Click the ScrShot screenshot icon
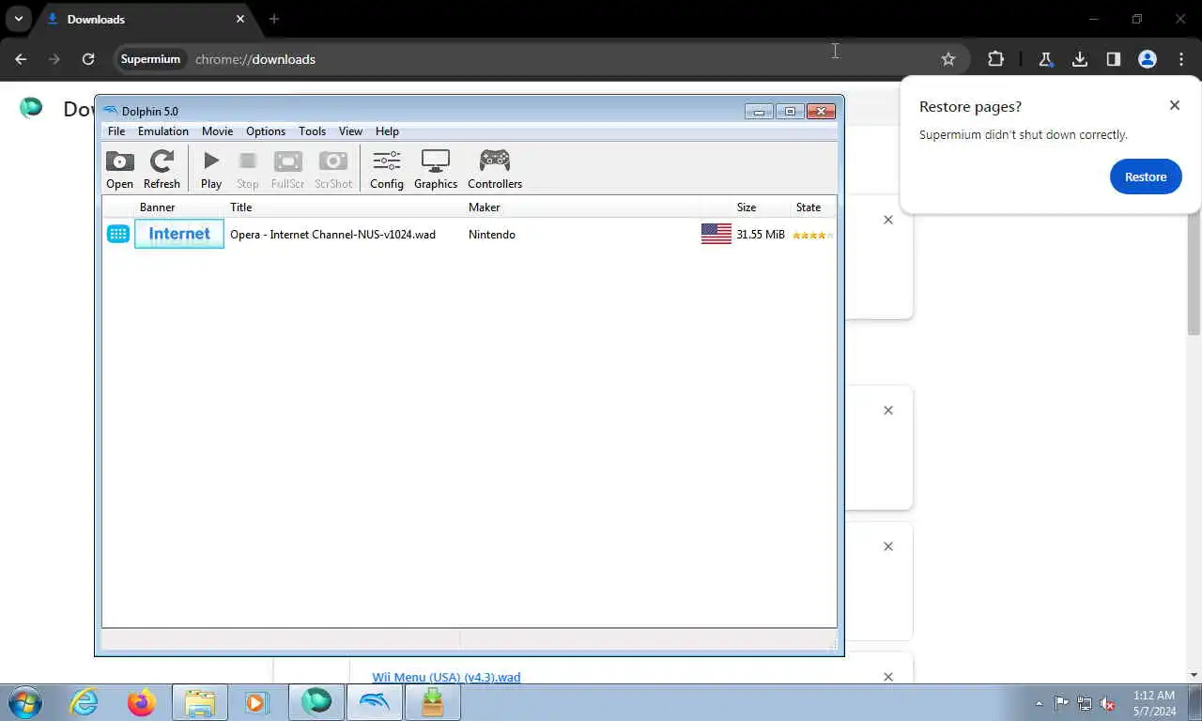This screenshot has width=1202, height=721. click(333, 169)
